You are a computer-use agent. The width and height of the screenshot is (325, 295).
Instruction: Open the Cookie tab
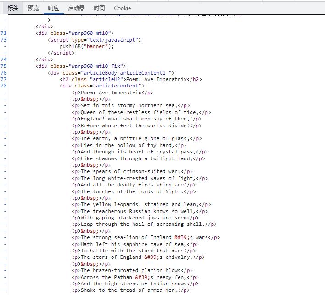[122, 8]
